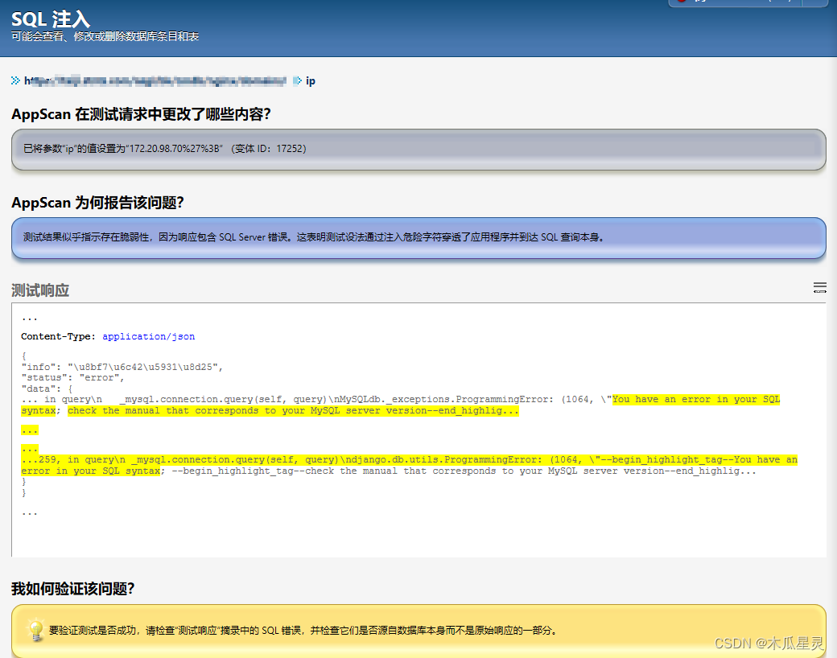The image size is (837, 658).
Task: Click the highlighted django.db.utils.ProgrammingError line
Action: pos(410,459)
